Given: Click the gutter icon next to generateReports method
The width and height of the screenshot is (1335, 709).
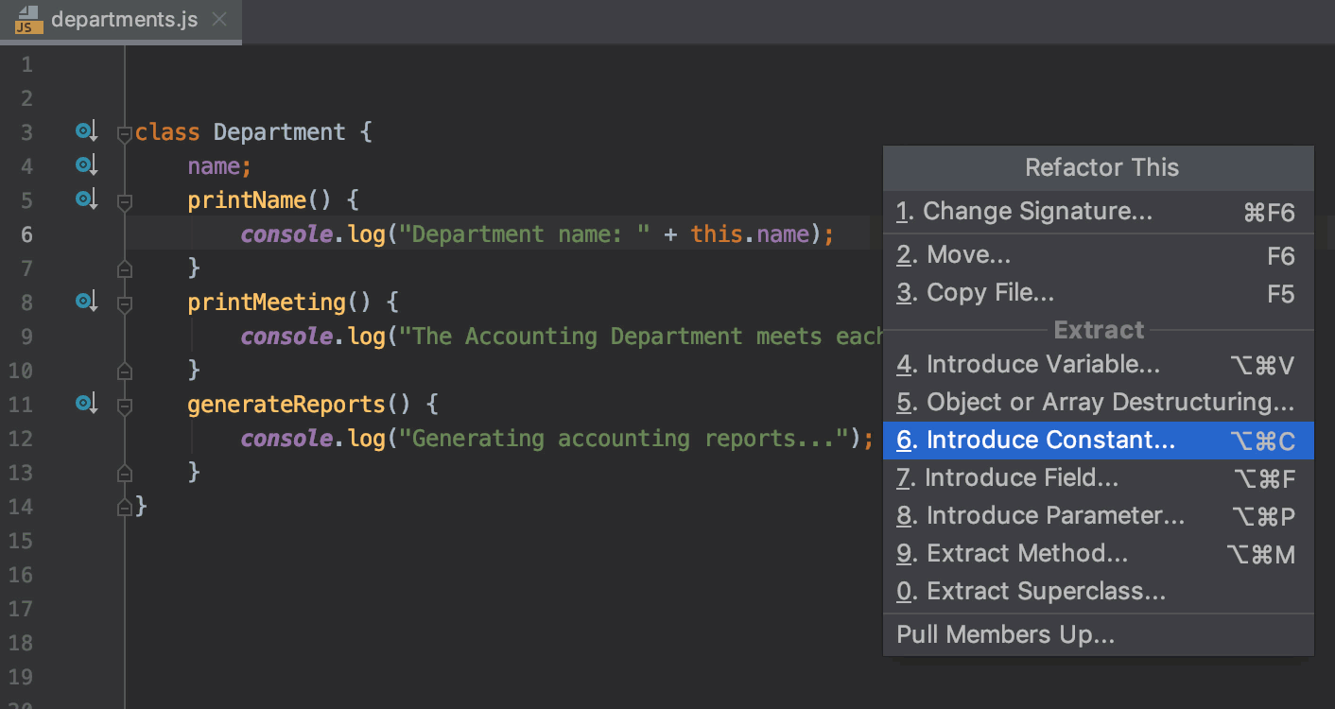Looking at the screenshot, I should [x=86, y=405].
